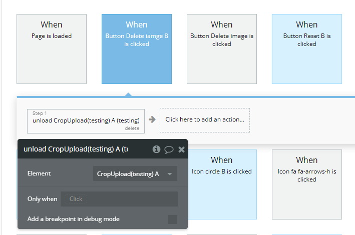This screenshot has width=355, height=235.
Task: Click the arrow icon after Step 1
Action: tap(152, 119)
